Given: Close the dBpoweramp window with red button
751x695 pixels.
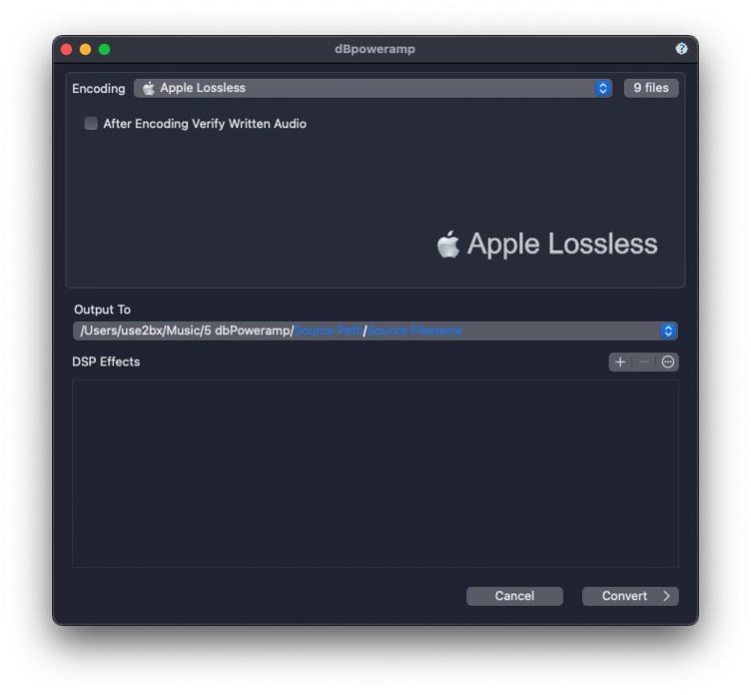Looking at the screenshot, I should 66,49.
